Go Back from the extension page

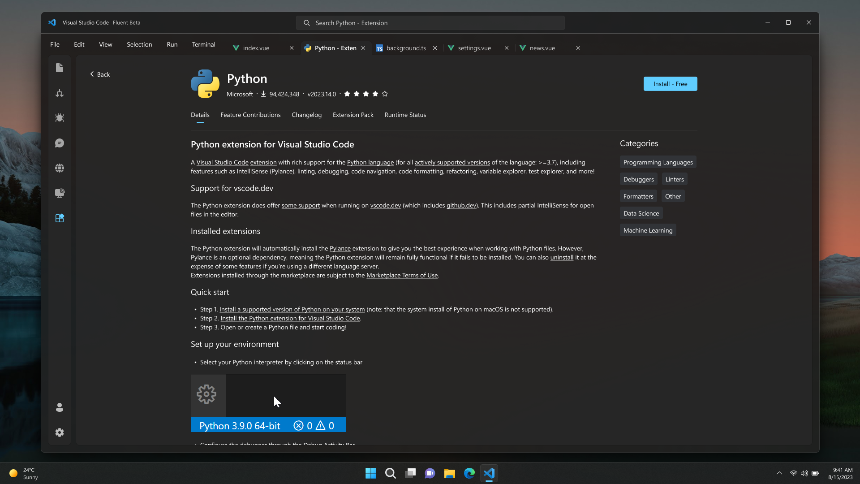[x=100, y=74]
